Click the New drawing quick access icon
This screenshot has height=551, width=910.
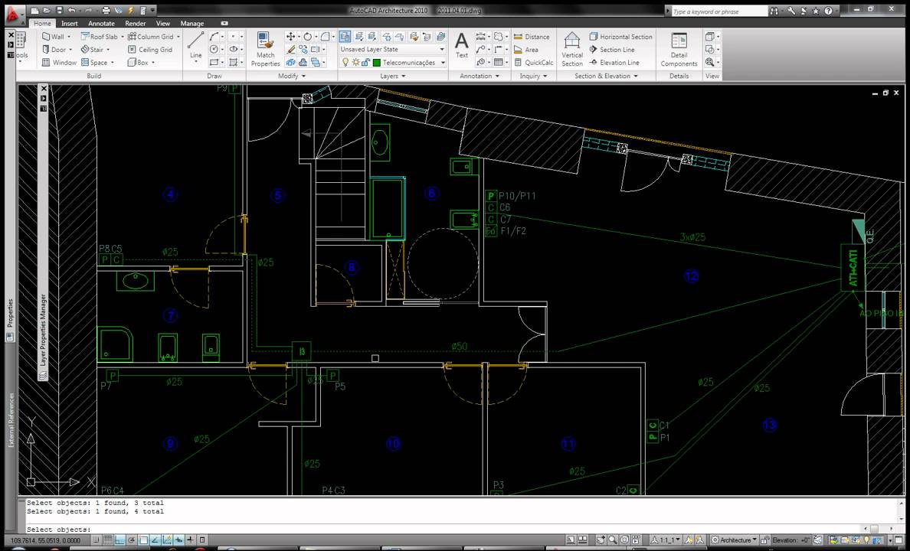point(35,11)
